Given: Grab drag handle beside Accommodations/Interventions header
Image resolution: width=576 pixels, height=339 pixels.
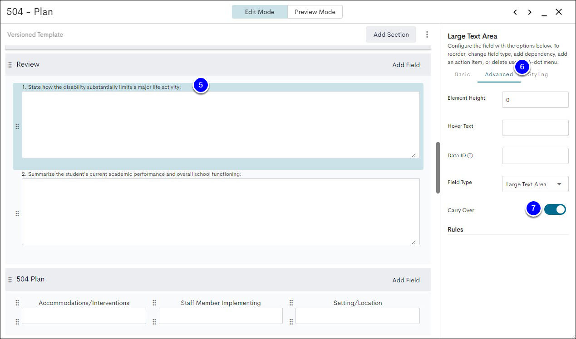Looking at the screenshot, I should [x=17, y=303].
